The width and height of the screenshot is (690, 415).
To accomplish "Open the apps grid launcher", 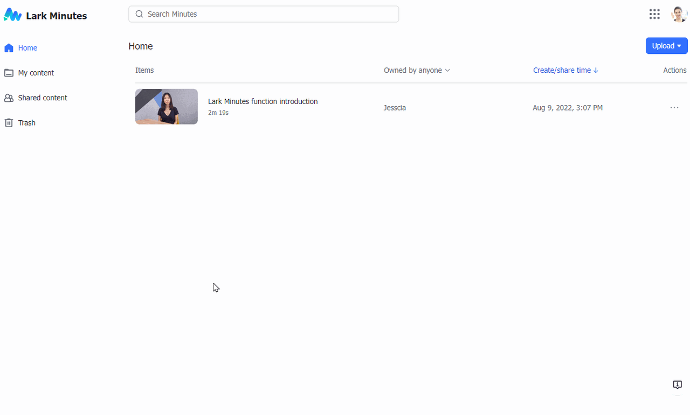I will [x=654, y=14].
